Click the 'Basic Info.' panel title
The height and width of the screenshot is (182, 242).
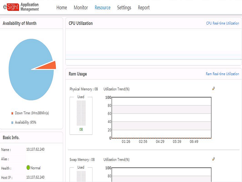[x=11, y=138]
